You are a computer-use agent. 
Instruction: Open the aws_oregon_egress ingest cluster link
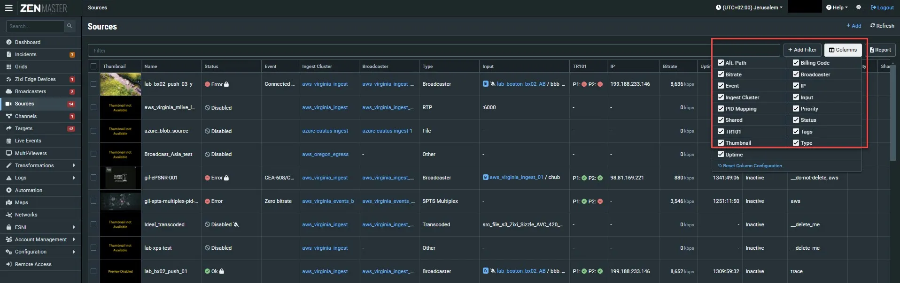pos(326,154)
